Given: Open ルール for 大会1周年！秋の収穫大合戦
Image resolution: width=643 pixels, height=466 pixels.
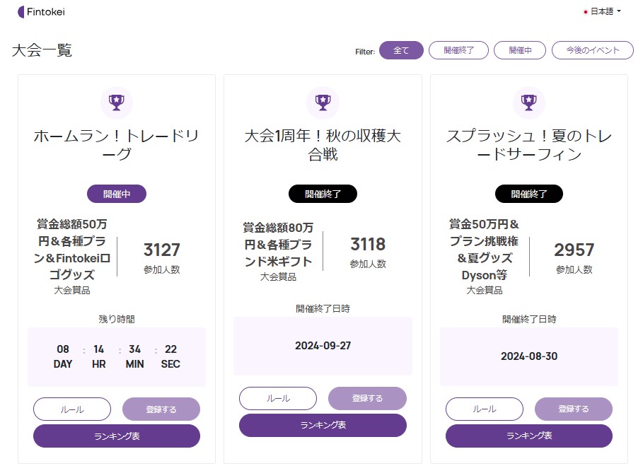Looking at the screenshot, I should coord(278,398).
